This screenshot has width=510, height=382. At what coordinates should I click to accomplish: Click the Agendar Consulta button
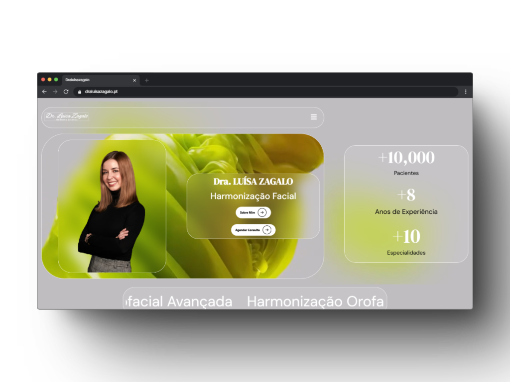pos(253,230)
